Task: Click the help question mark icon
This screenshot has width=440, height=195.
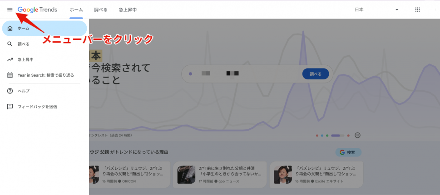Action: click(10, 91)
